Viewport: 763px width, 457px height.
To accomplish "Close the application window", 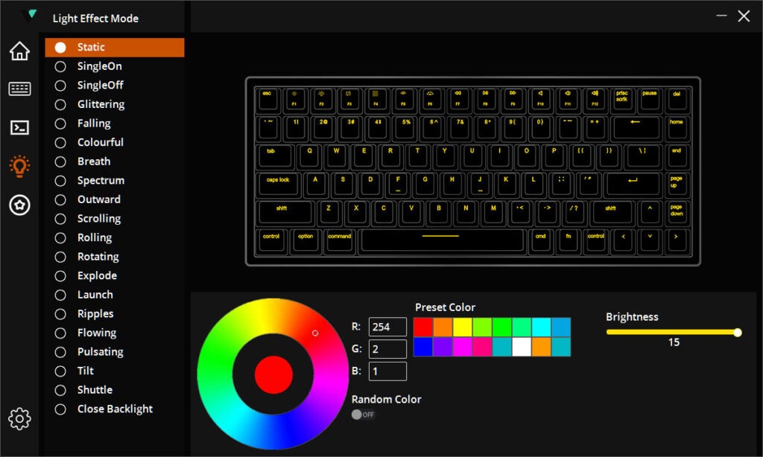I will tap(744, 16).
